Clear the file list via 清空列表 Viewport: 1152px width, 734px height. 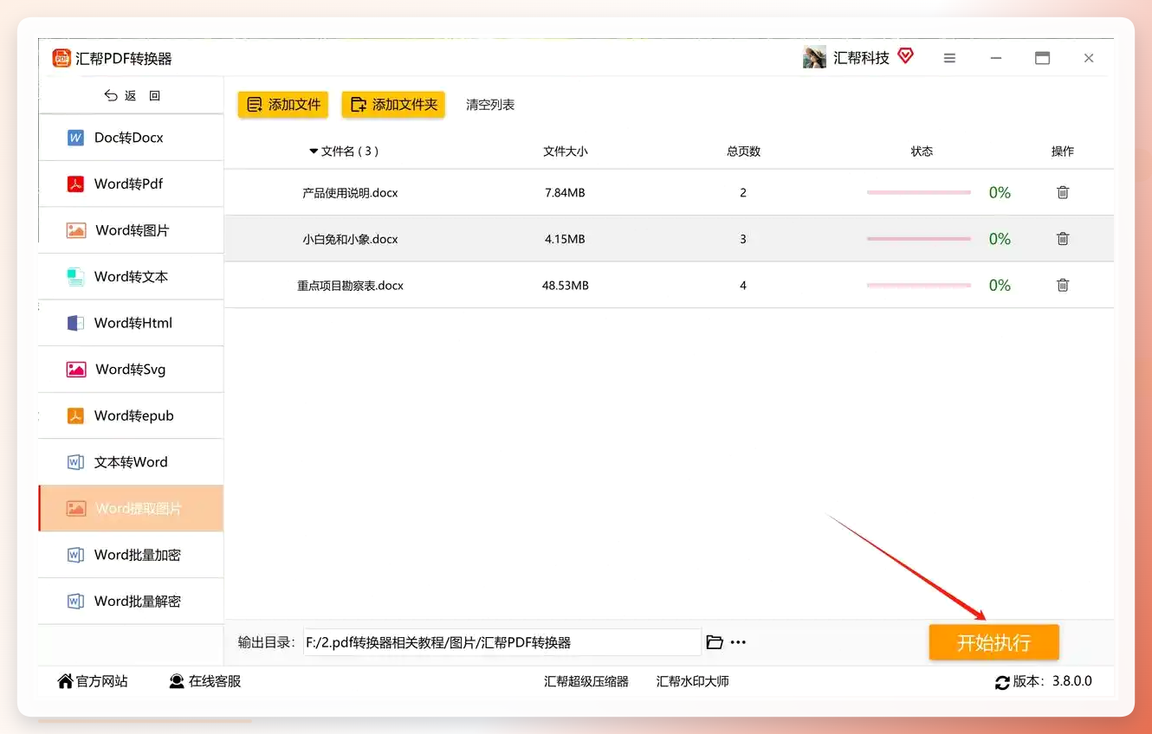coord(490,105)
